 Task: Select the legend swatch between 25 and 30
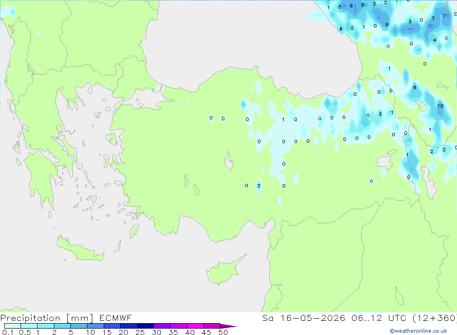[x=145, y=326]
